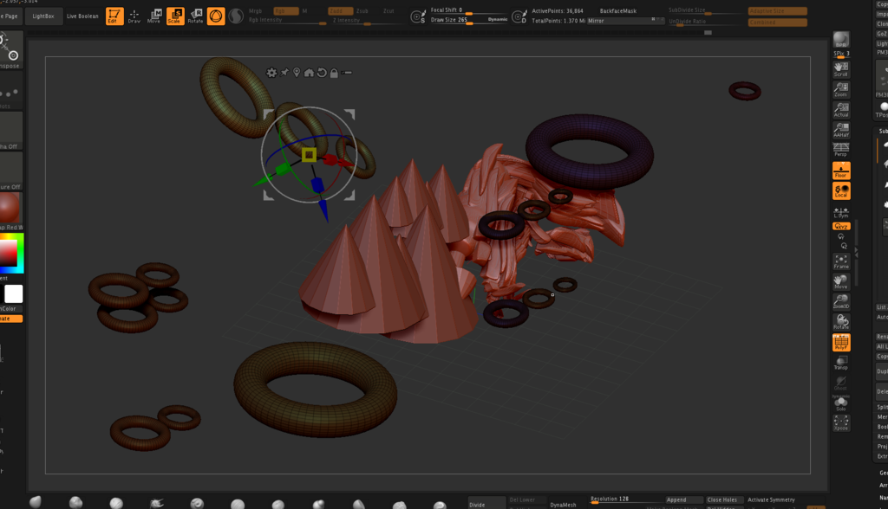Open the red material sphere thumbnail
This screenshot has width=888, height=509.
[x=10, y=208]
